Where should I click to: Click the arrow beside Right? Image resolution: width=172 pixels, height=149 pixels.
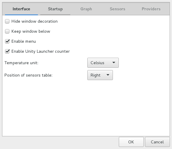[x=108, y=75]
